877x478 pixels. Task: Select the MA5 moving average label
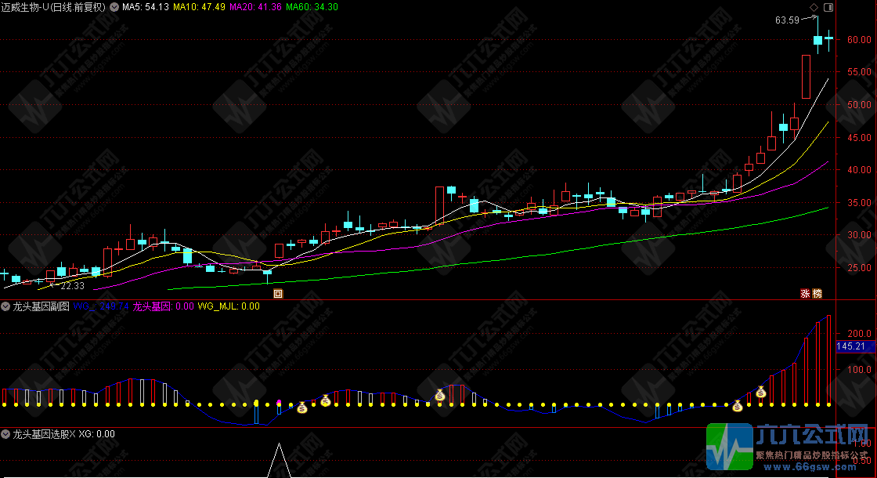click(146, 7)
